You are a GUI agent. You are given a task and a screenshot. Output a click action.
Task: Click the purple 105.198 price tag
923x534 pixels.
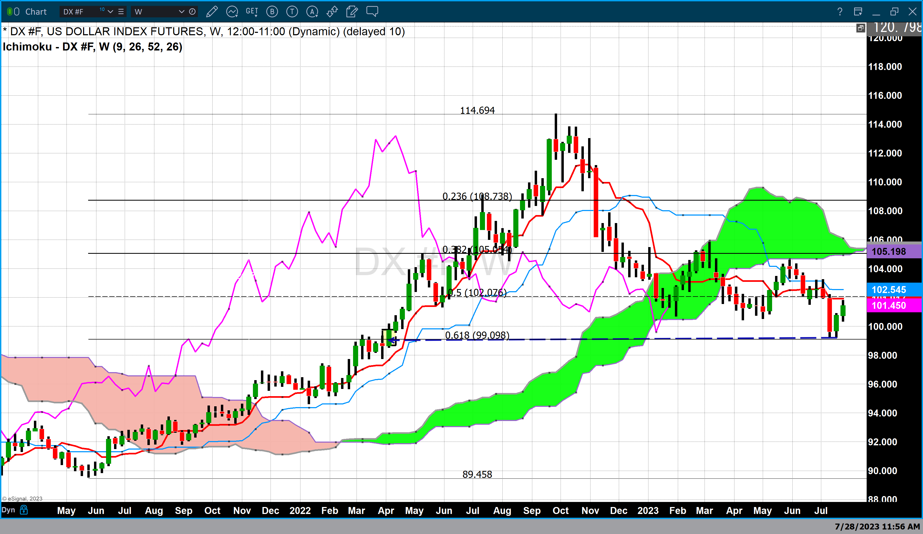894,252
